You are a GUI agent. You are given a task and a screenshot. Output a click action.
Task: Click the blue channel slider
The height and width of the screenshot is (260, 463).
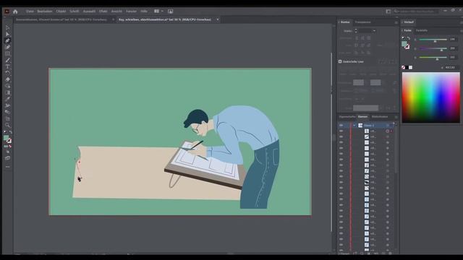[433, 58]
